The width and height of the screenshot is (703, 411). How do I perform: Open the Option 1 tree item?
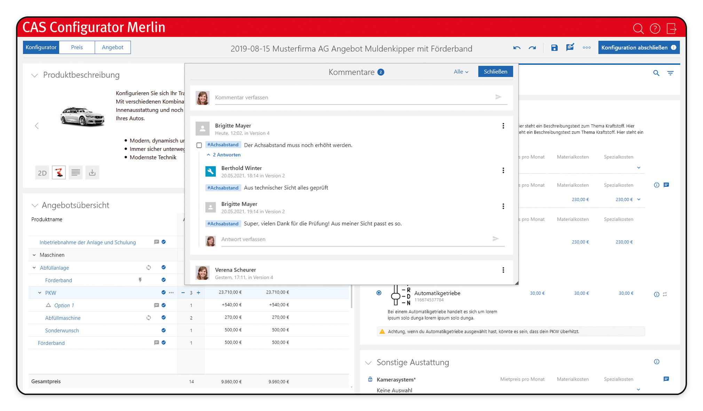[x=64, y=305]
